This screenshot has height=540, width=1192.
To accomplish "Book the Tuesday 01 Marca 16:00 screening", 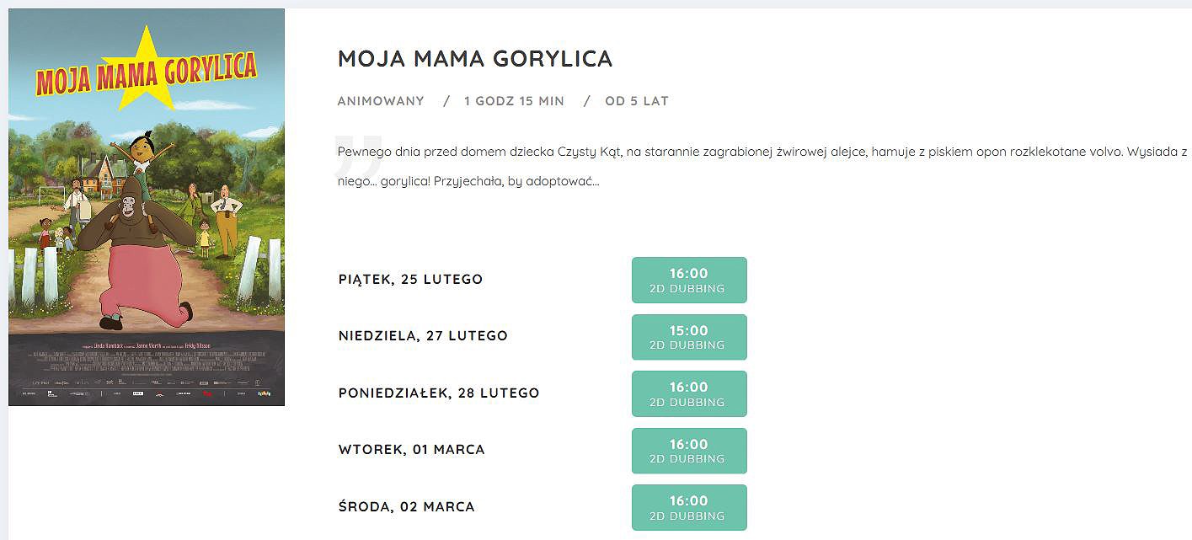I will (x=689, y=451).
